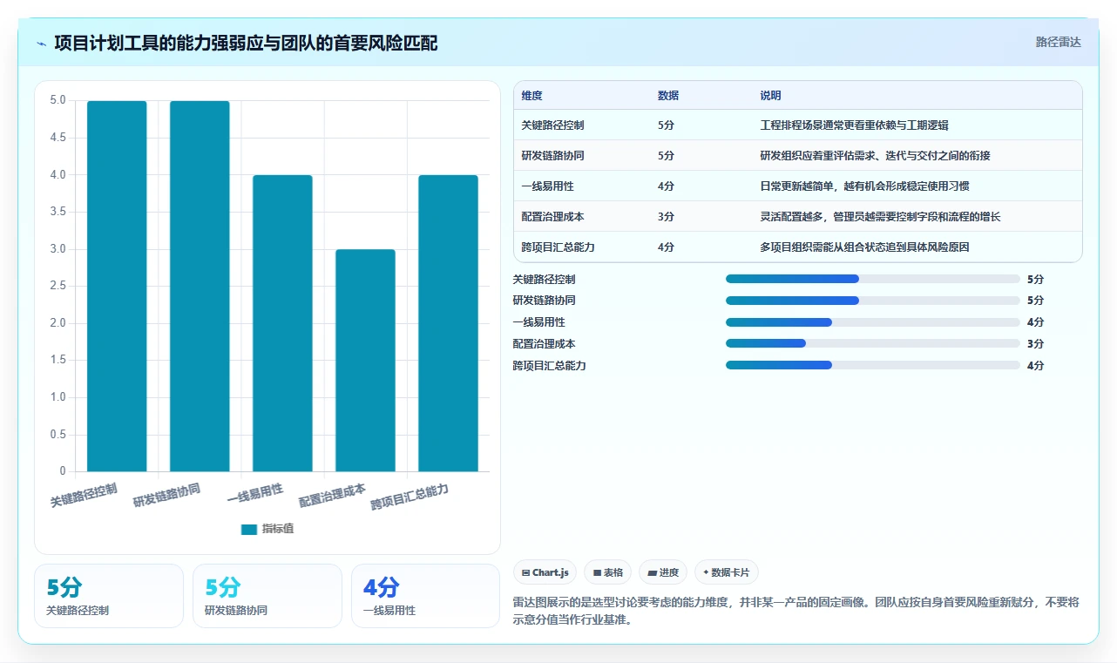Click description 多项目组织需能从组合状态追到具体风险原因
The image size is (1117, 663).
point(864,247)
